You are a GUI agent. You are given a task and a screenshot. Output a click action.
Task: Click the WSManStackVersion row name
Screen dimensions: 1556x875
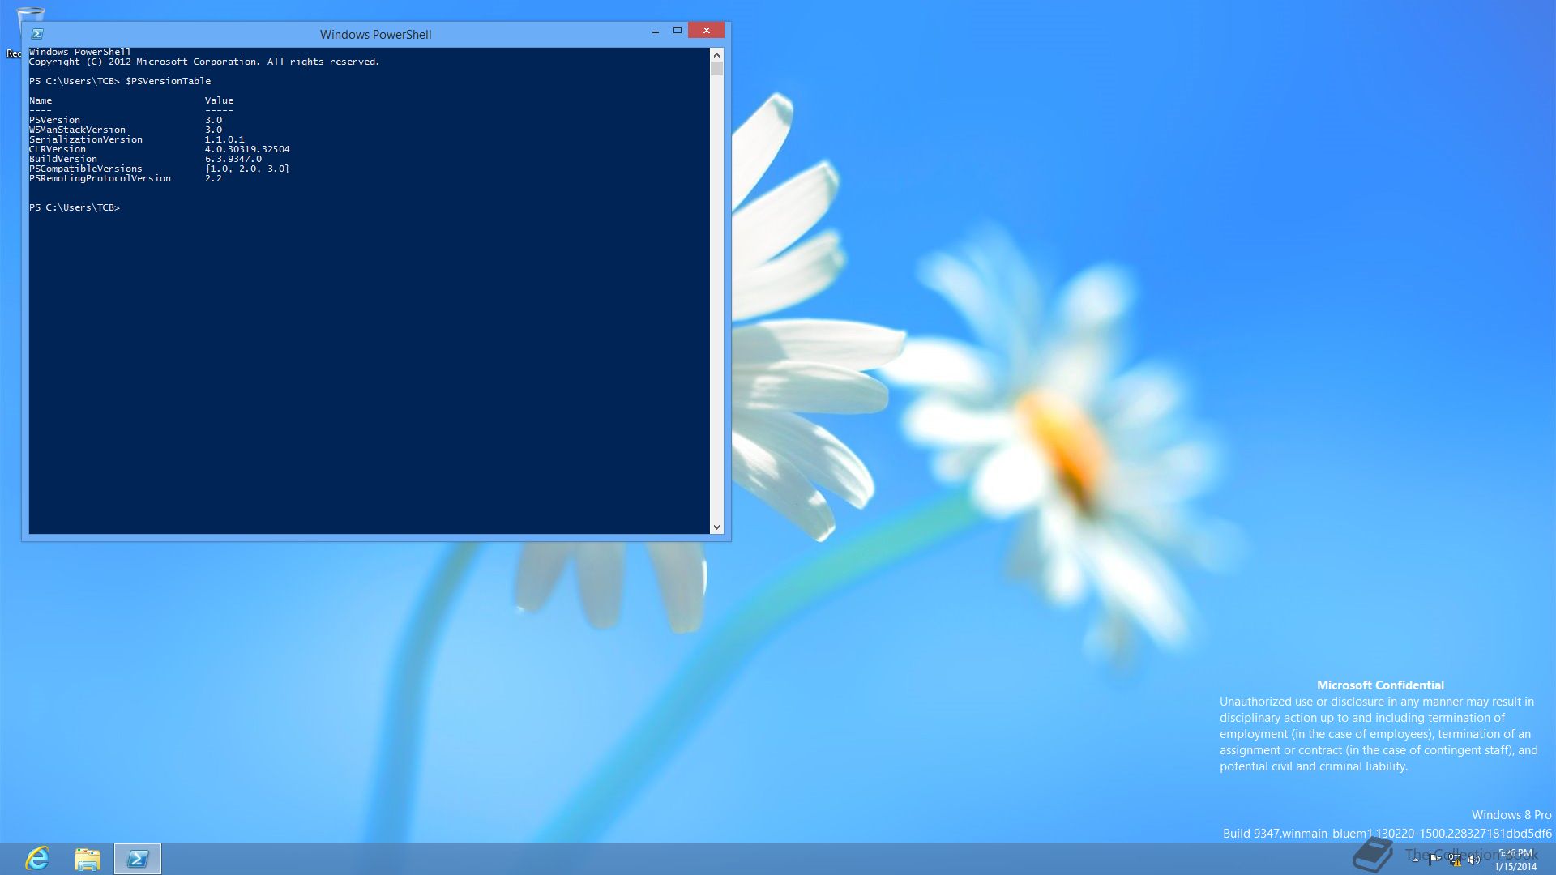78,130
